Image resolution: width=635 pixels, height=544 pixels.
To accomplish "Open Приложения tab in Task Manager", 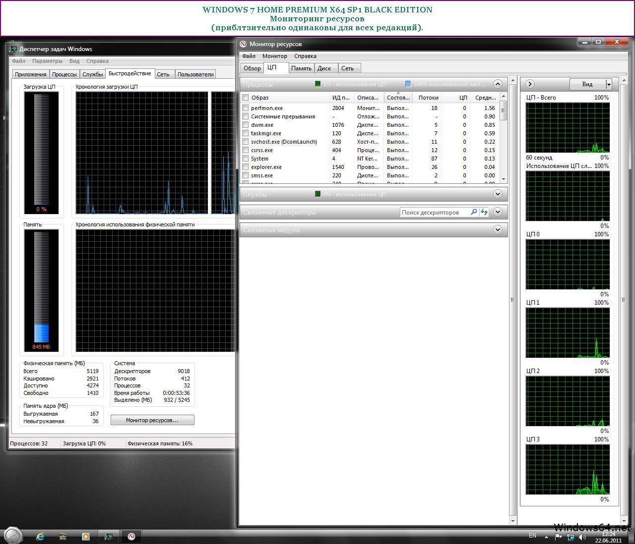I will tap(31, 74).
